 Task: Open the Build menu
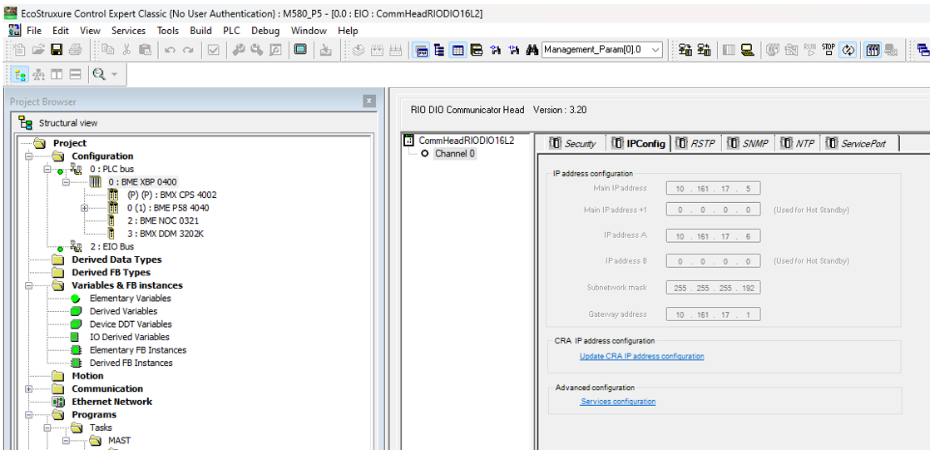tap(200, 30)
